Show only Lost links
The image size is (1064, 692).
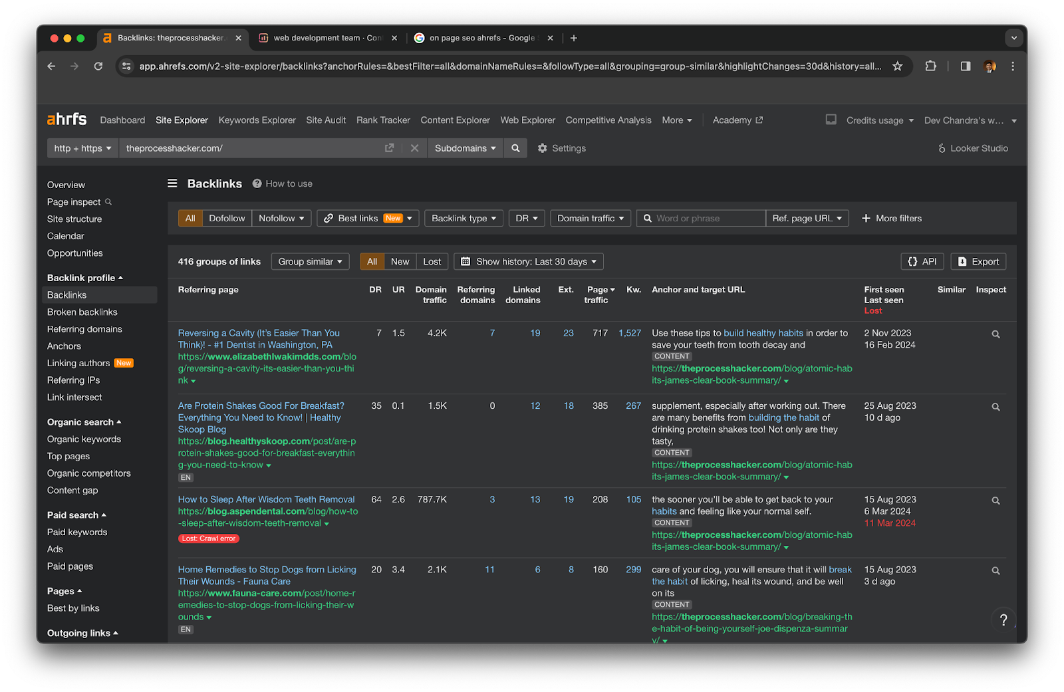click(432, 261)
